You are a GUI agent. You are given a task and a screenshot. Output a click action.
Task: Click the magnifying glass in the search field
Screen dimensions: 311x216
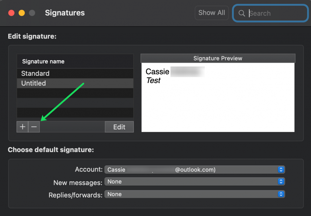point(242,13)
